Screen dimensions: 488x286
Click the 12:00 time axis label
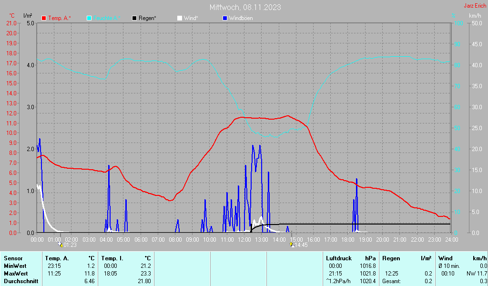(244, 239)
